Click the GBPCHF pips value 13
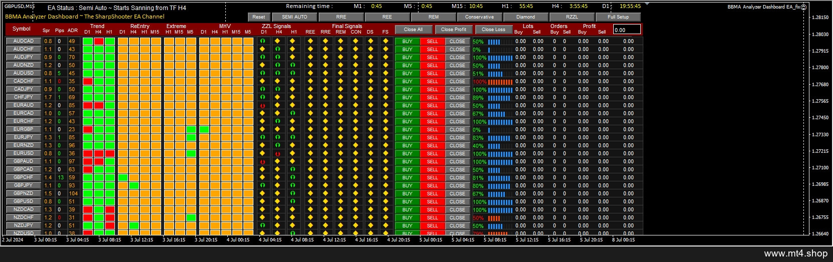 [61, 177]
